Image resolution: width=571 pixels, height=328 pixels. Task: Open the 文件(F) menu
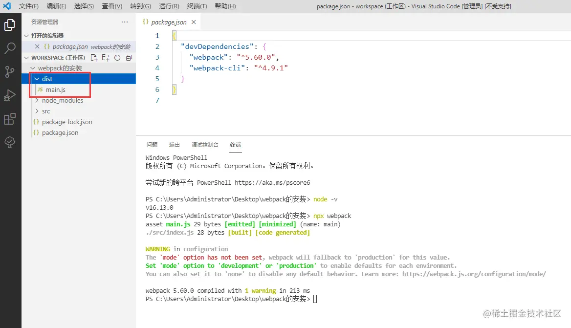point(29,6)
